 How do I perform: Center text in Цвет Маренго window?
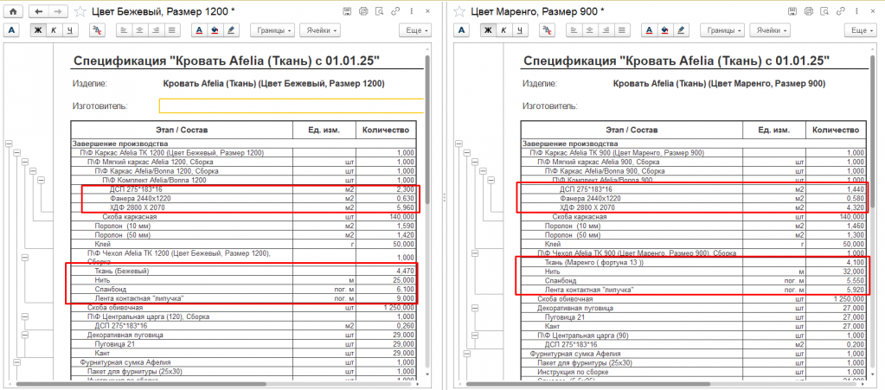[590, 30]
